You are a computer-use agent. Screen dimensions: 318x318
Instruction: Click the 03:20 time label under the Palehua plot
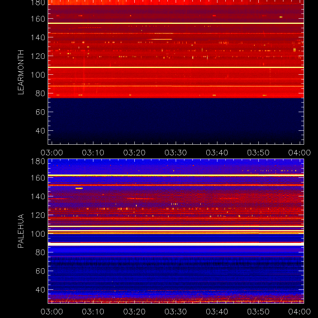134,312
